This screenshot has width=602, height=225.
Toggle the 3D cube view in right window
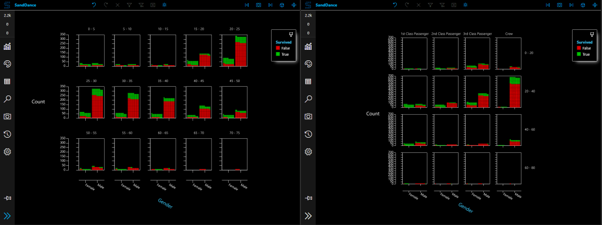(x=583, y=5)
